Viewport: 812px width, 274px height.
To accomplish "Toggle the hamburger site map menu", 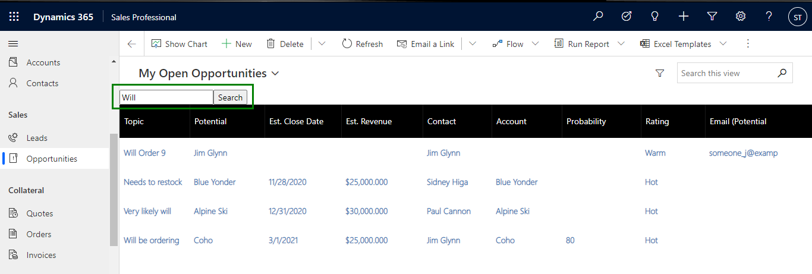I will pyautogui.click(x=13, y=43).
